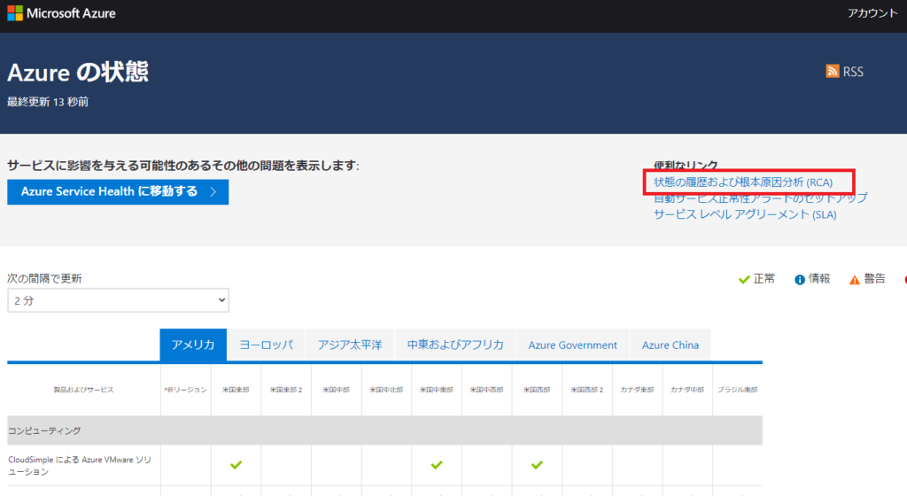Click the 次の間隔で更新 label

[44, 279]
